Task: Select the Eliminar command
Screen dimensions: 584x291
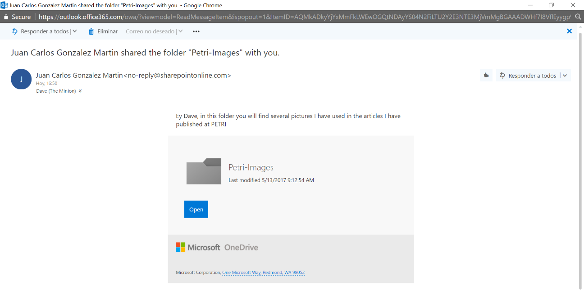Action: click(x=108, y=31)
